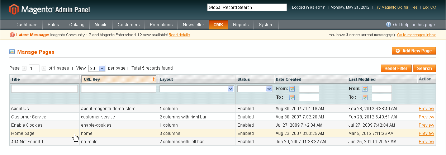Click Go to messages inbox link
Image resolution: width=446 pixels, height=155 pixels.
pyautogui.click(x=417, y=35)
